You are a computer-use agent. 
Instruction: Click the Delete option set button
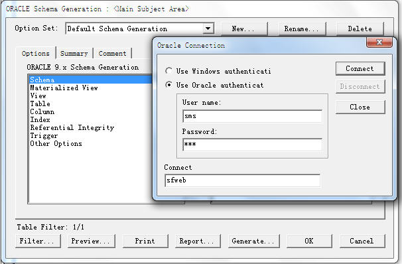(360, 29)
